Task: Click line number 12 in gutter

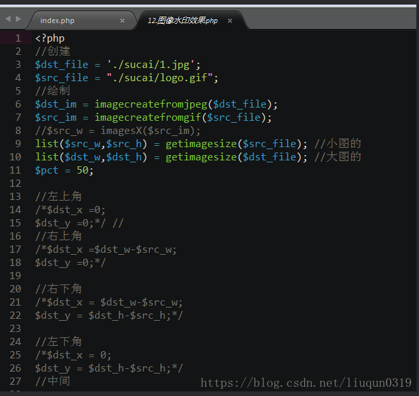Action: pyautogui.click(x=15, y=183)
